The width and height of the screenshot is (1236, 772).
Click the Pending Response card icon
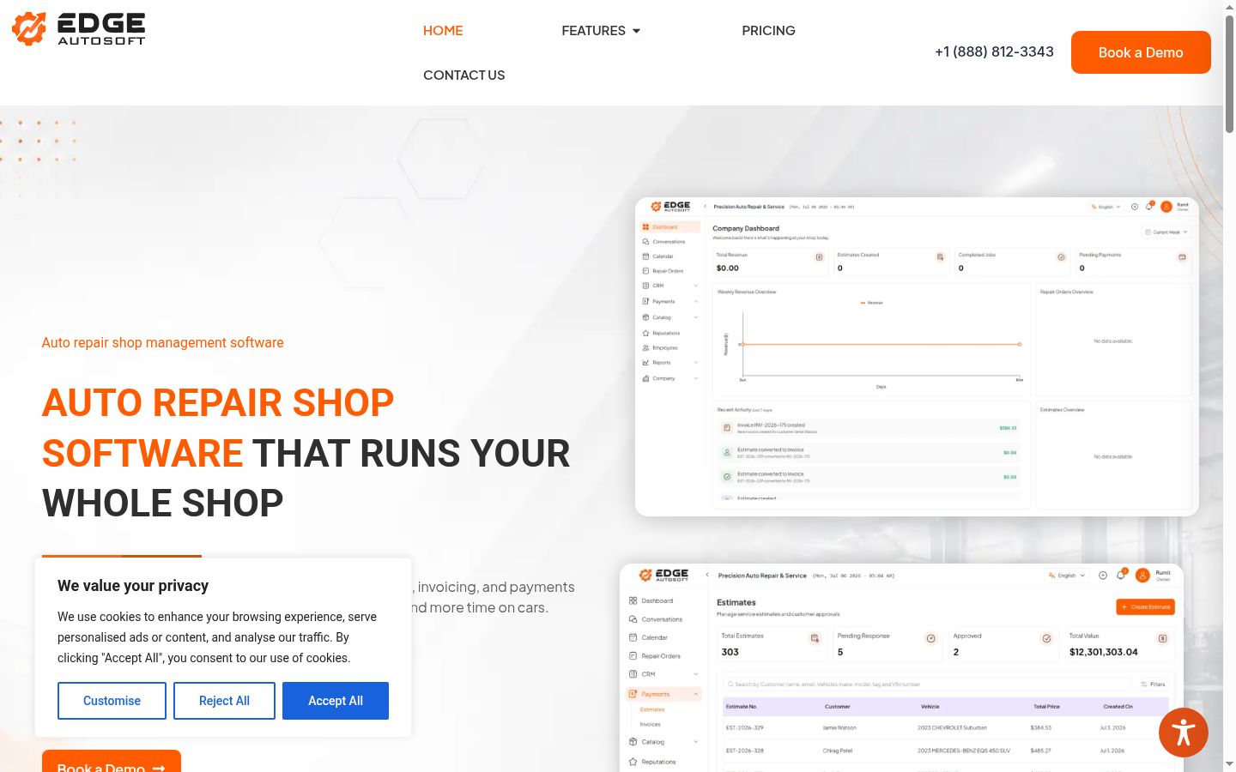point(931,638)
